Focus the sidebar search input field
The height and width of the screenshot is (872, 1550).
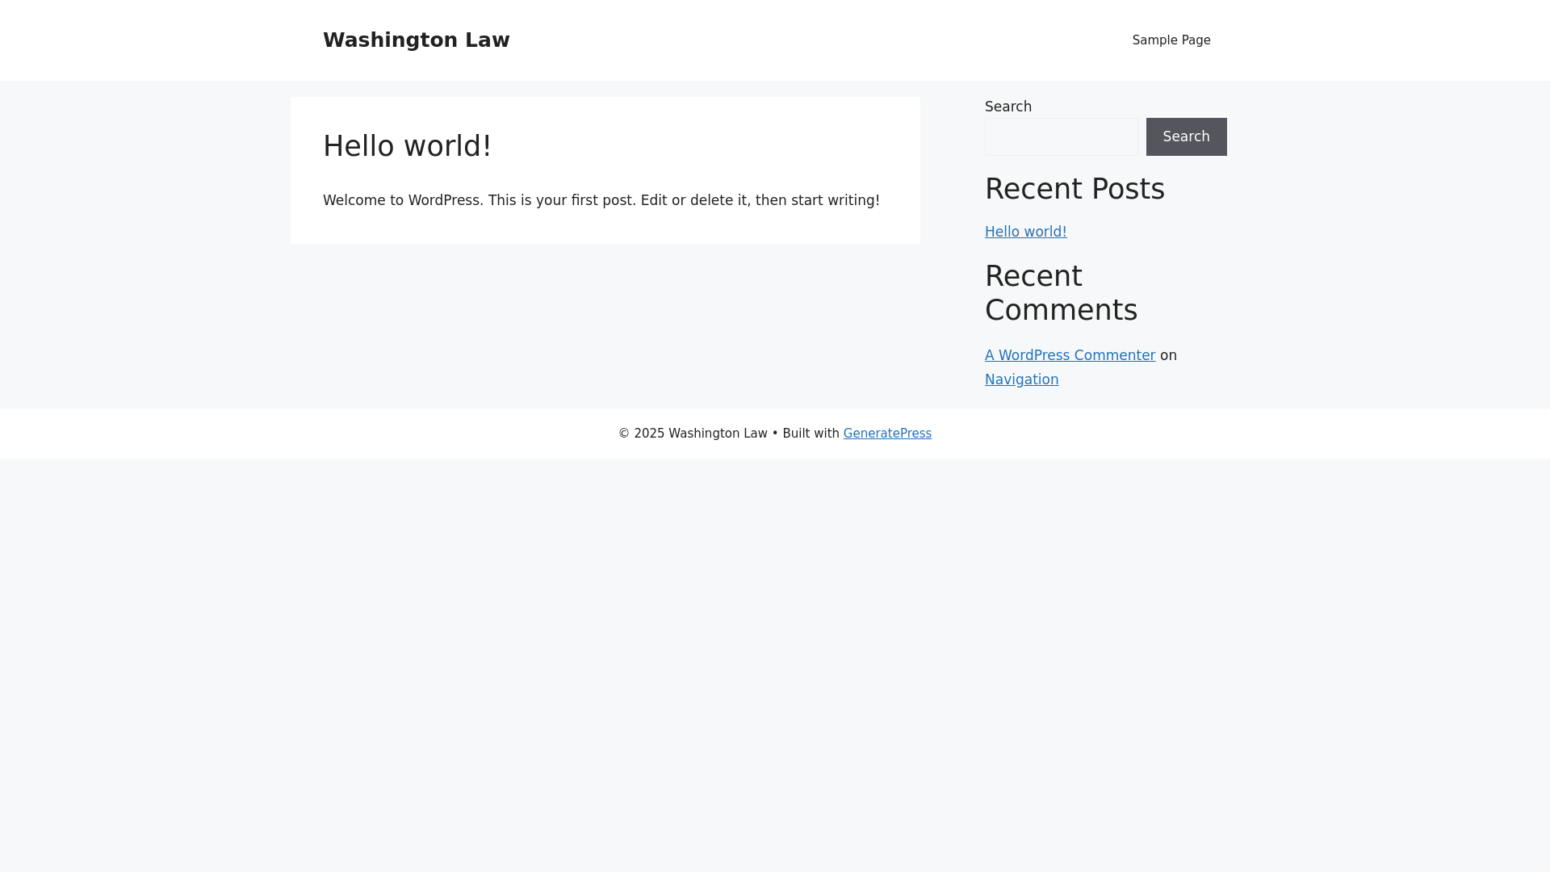coord(1061,136)
